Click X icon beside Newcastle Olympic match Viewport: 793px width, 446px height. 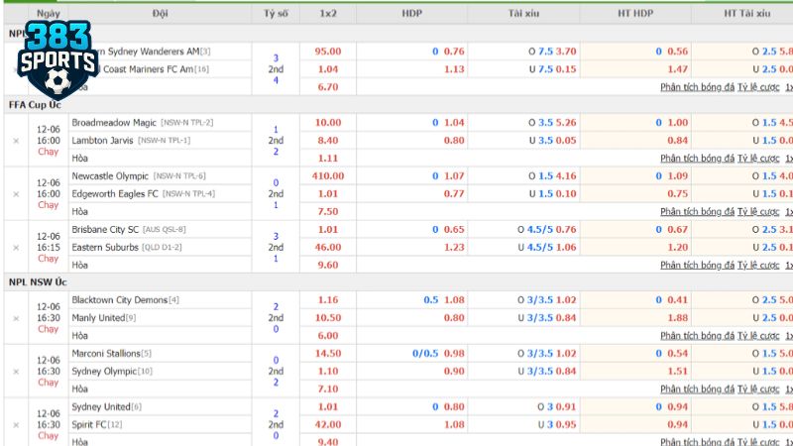(15, 193)
